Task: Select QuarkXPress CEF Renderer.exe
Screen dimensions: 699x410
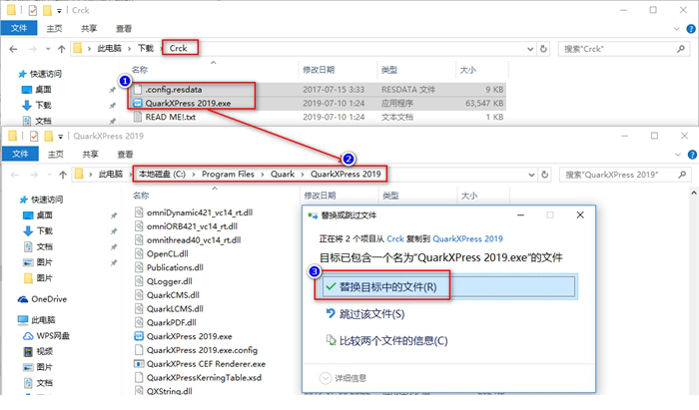Action: tap(206, 364)
